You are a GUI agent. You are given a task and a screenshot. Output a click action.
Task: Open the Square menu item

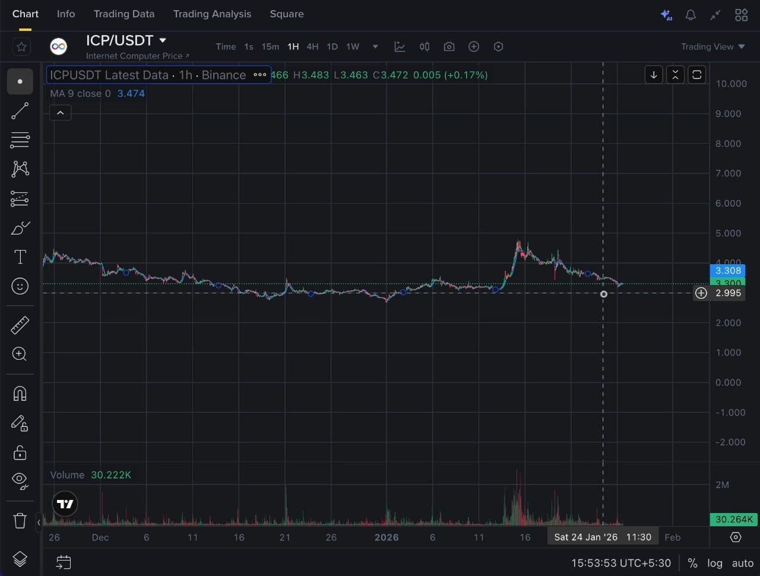[x=287, y=14]
